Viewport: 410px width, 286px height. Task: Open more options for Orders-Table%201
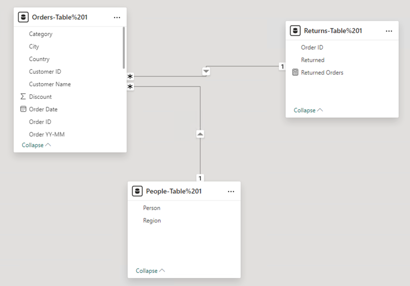click(x=116, y=16)
